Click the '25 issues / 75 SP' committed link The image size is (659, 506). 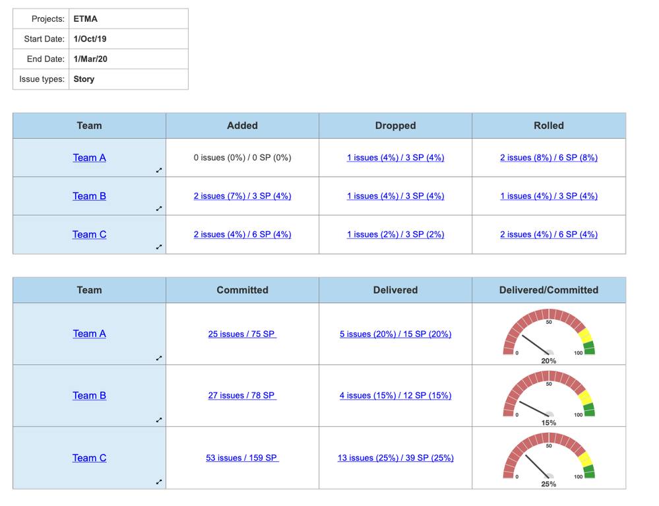(242, 334)
